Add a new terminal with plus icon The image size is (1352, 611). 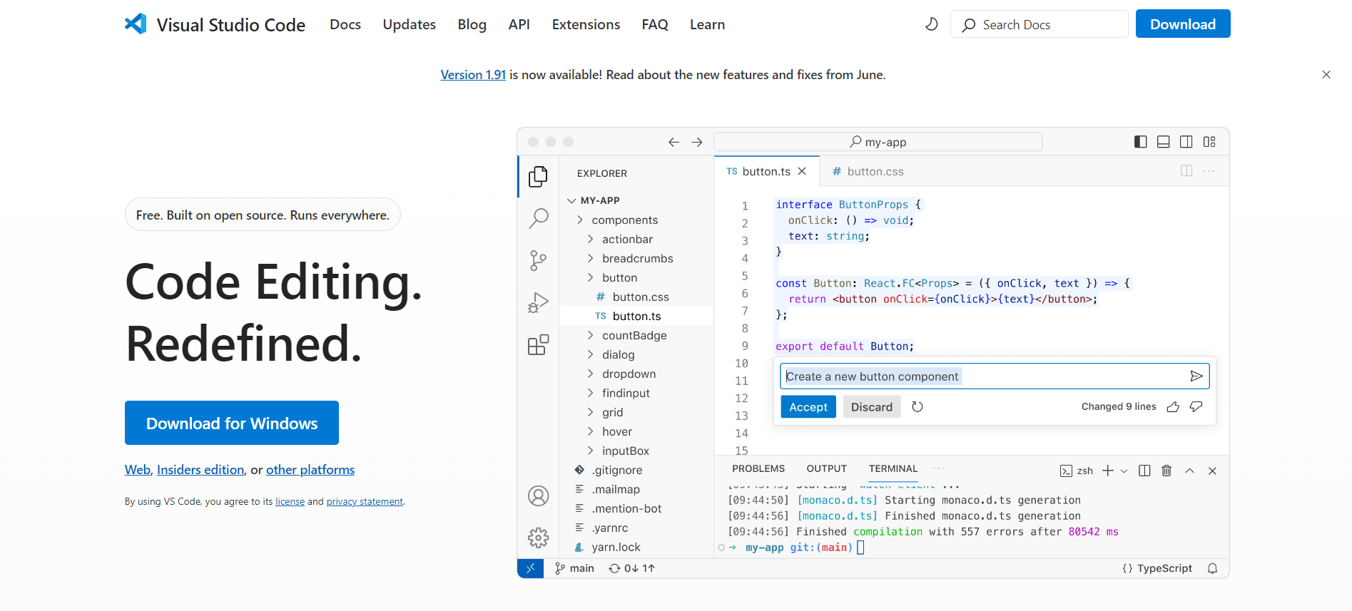point(1108,471)
